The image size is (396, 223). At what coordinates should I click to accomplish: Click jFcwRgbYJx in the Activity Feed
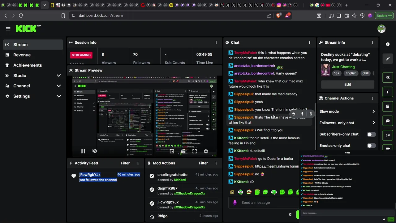(x=90, y=175)
